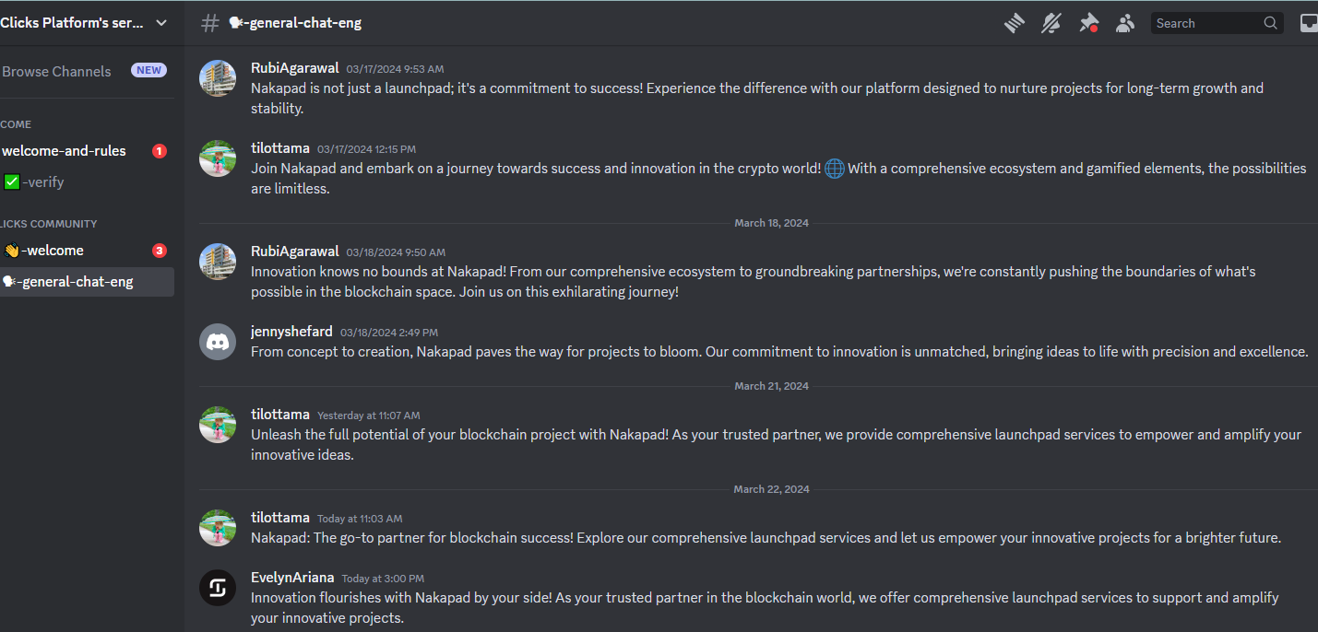Show the member list icon
This screenshot has height=632, width=1318.
[1125, 23]
